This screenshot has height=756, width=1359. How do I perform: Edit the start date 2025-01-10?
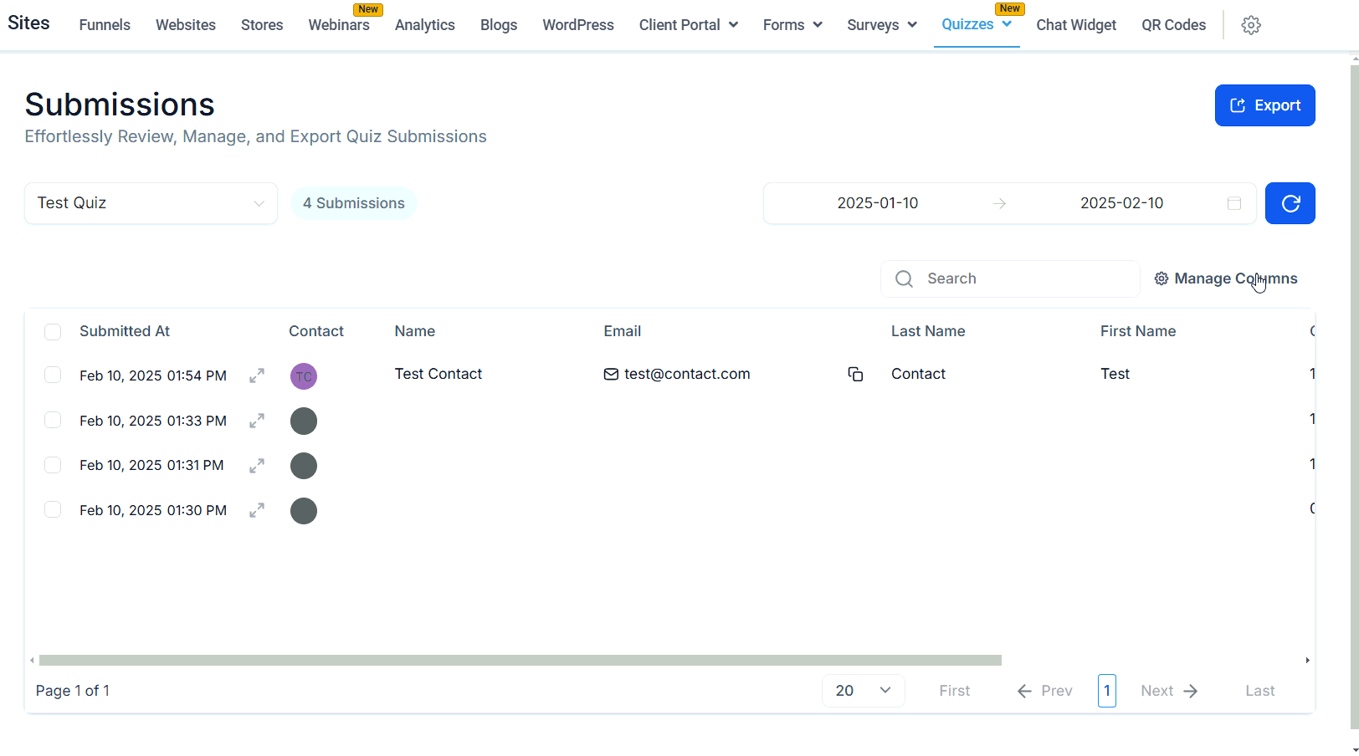[878, 203]
